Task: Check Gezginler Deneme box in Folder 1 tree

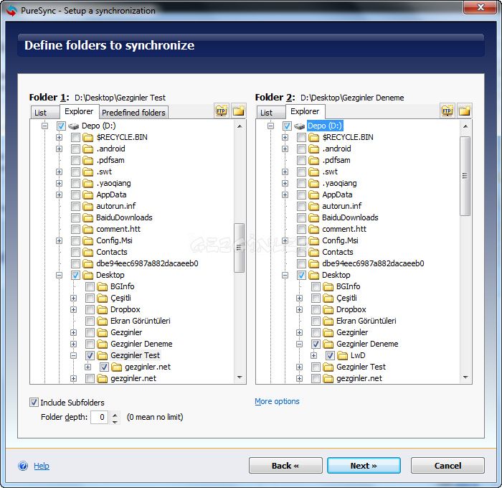Action: coord(90,344)
